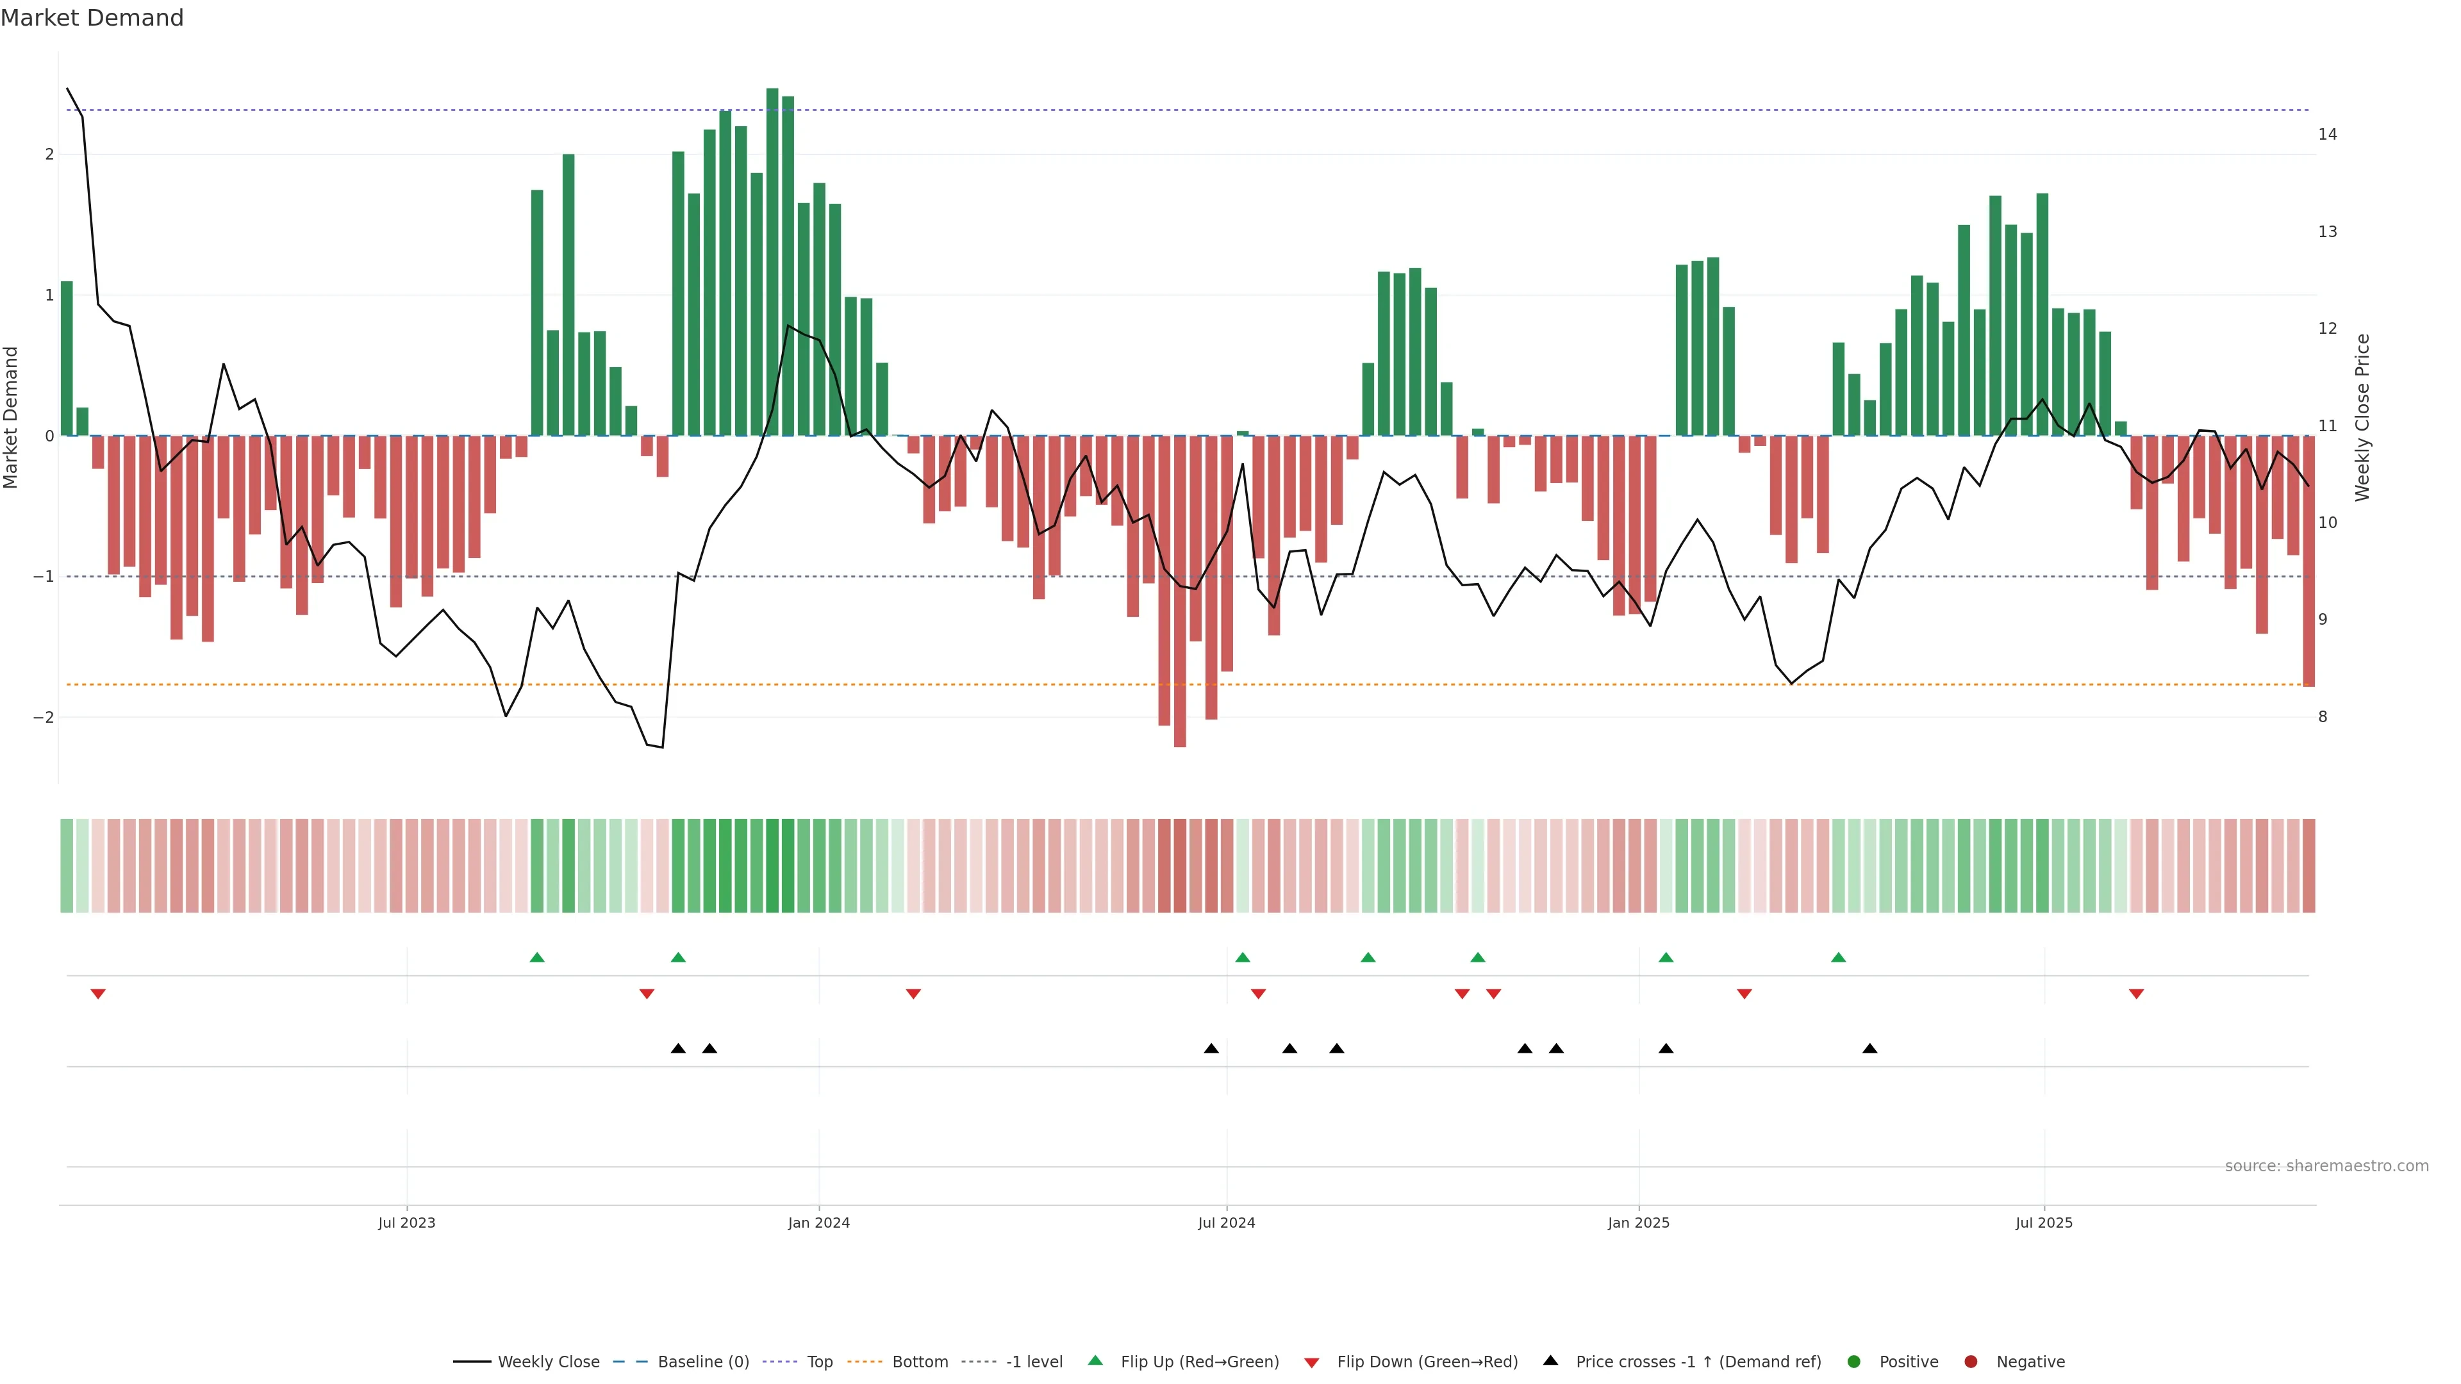Click the red Negative legend dot
The image size is (2461, 1384).
click(x=1970, y=1361)
